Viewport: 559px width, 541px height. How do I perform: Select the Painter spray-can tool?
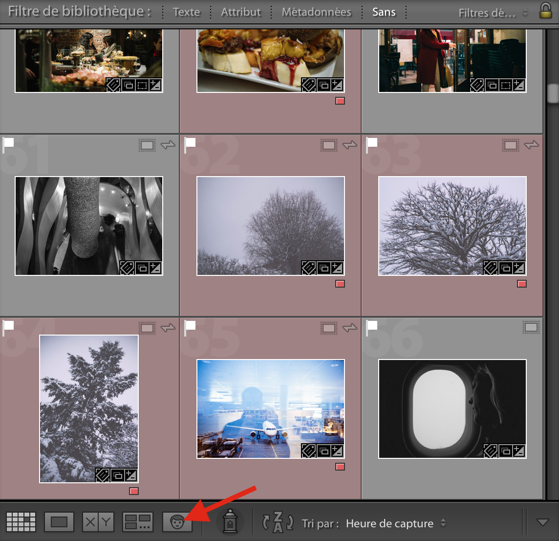click(229, 522)
